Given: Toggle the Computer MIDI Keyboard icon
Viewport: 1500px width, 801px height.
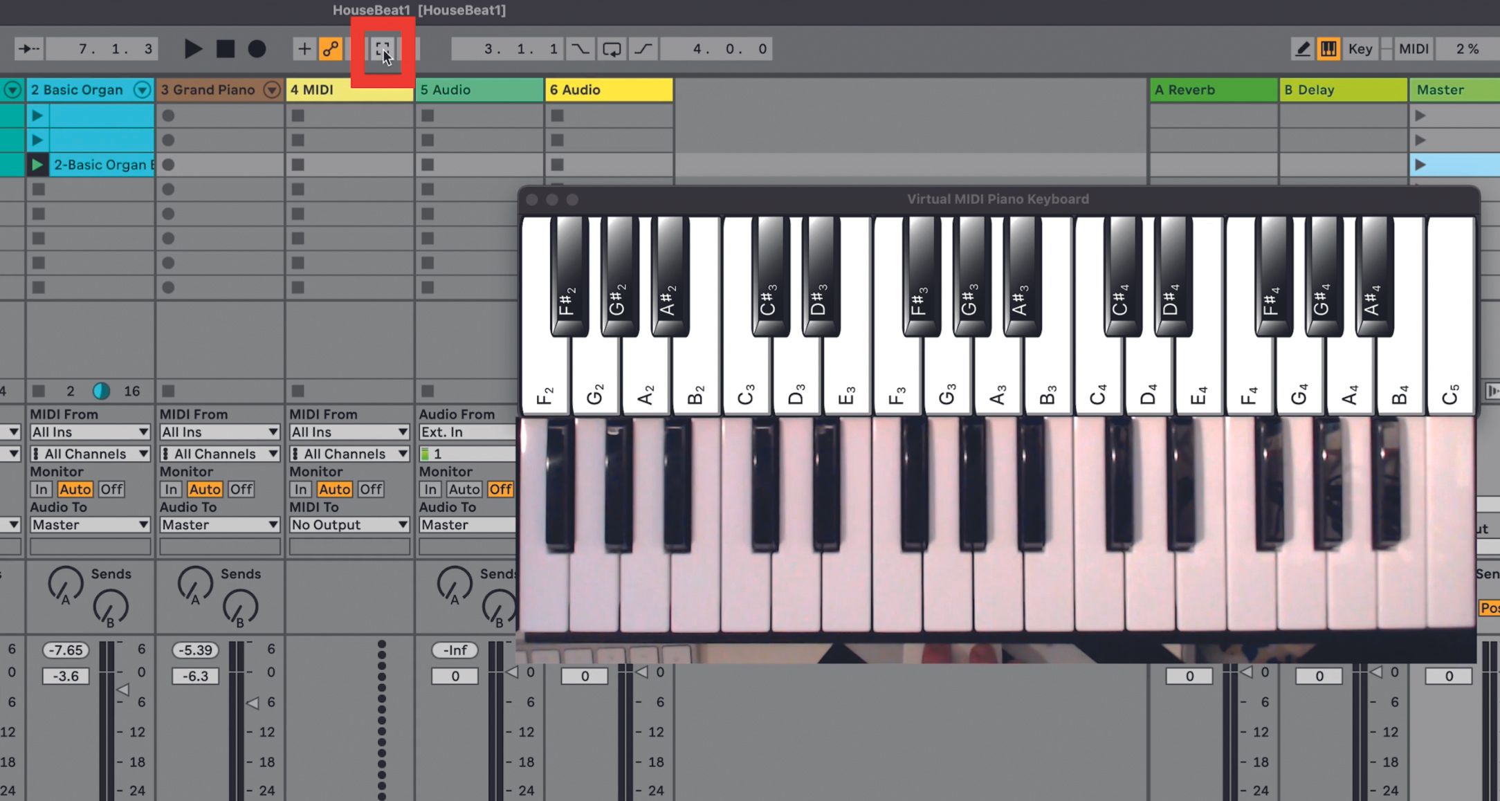Looking at the screenshot, I should [x=1328, y=49].
